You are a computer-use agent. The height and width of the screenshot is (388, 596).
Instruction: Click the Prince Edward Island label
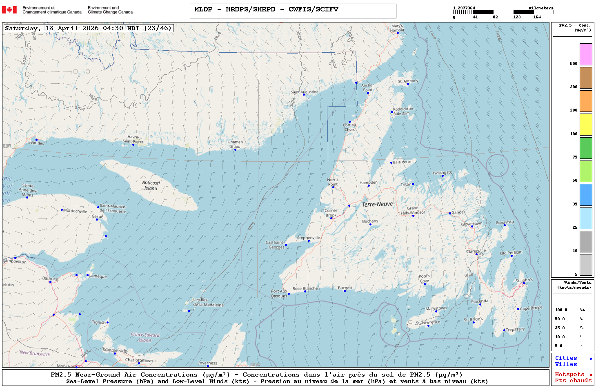tap(145, 337)
